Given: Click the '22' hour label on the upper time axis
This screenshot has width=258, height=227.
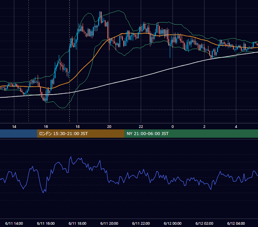Looking at the screenshot, I should [141, 127].
